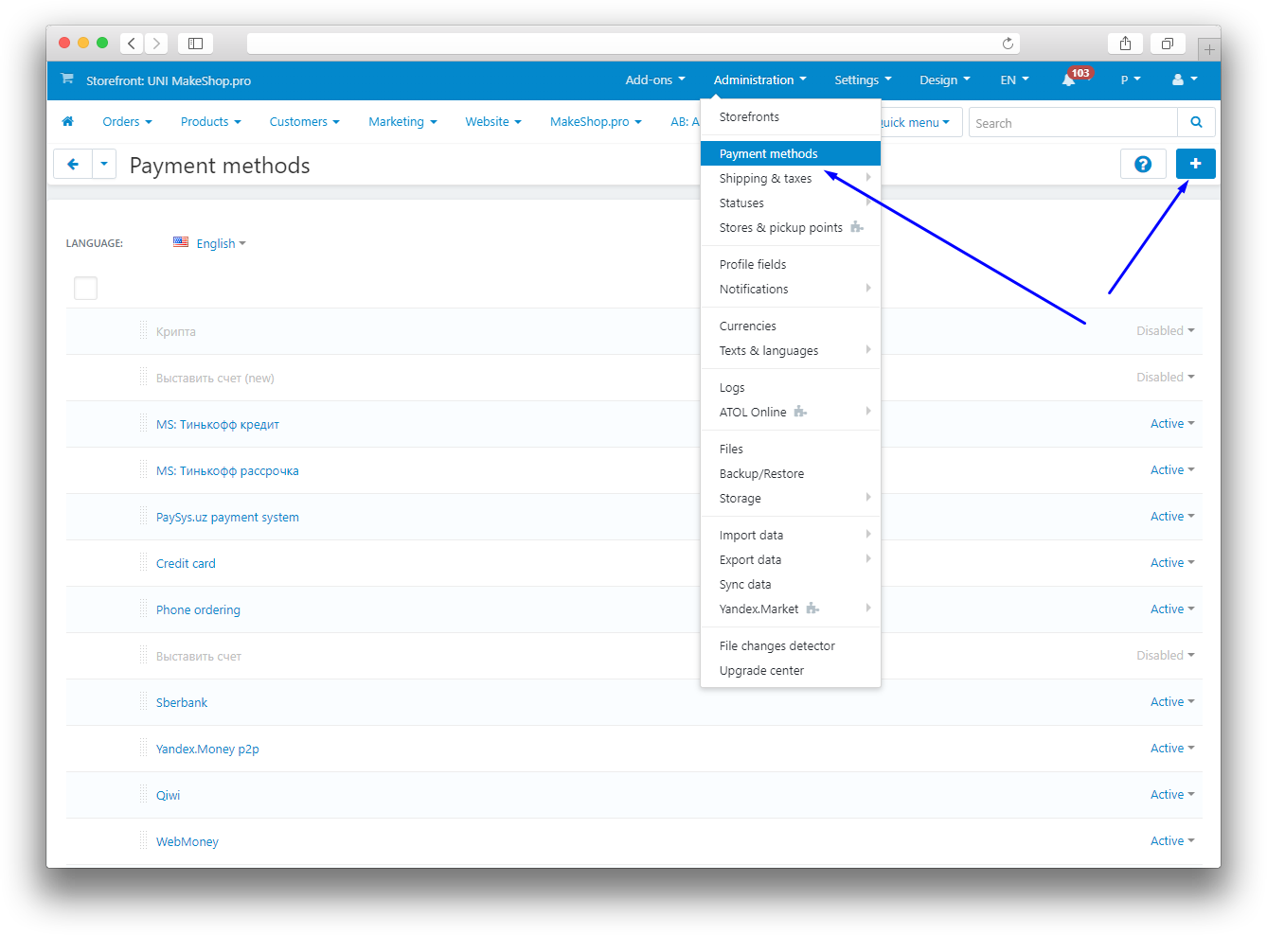Open the WebMoney payment method link
The height and width of the screenshot is (935, 1267).
187,841
